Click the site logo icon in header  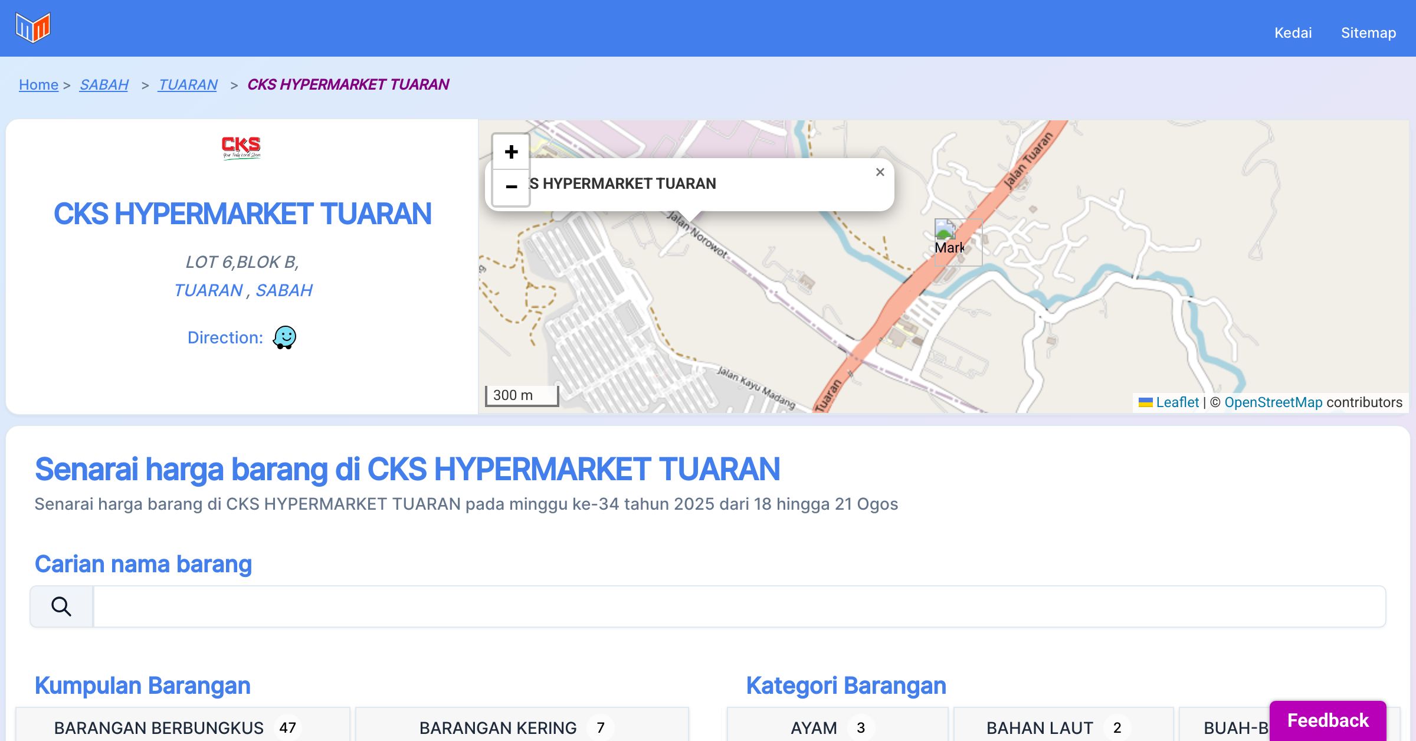(x=33, y=28)
